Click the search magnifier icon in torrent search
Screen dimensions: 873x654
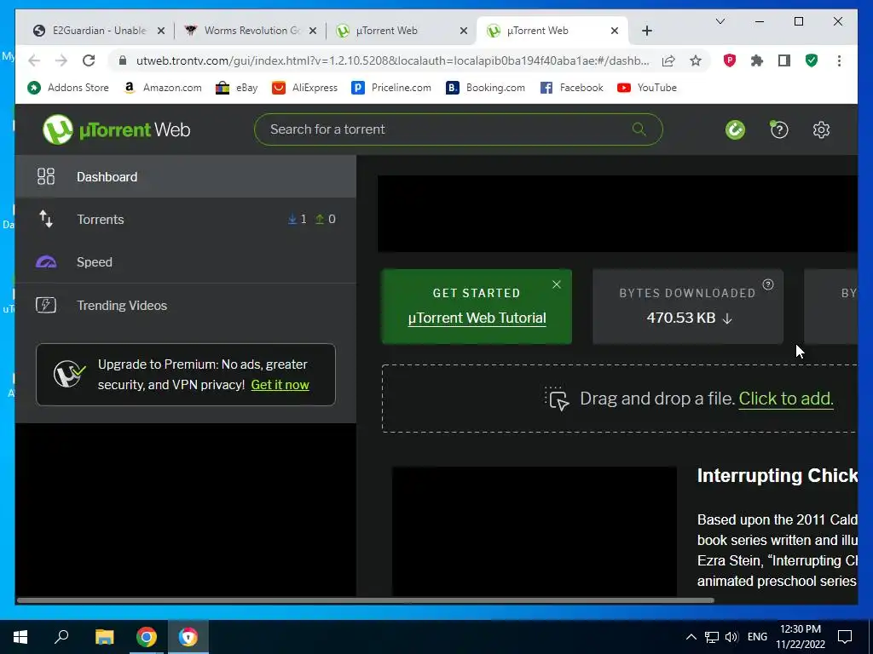639,129
